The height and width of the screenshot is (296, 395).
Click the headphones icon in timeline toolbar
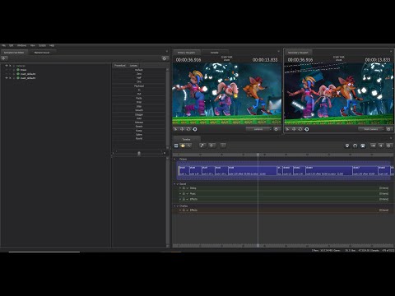pyautogui.click(x=355, y=146)
